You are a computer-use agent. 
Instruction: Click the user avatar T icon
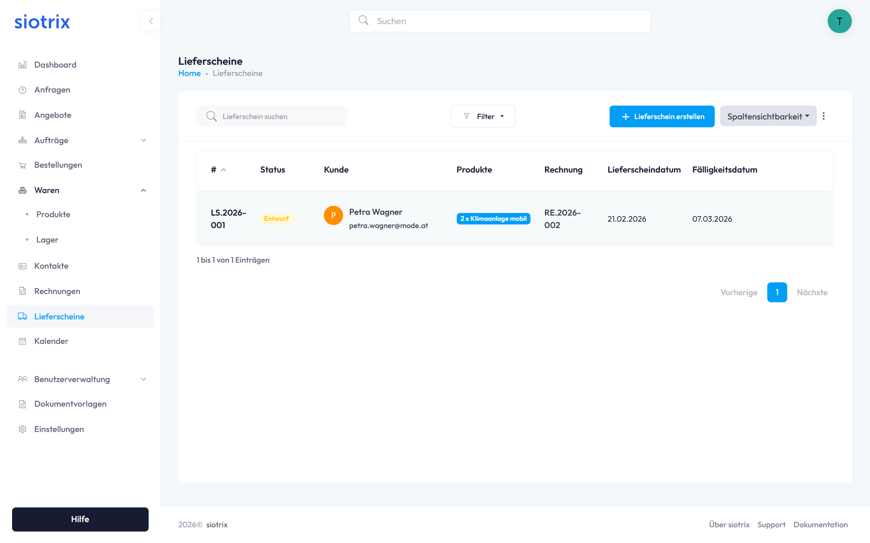839,21
